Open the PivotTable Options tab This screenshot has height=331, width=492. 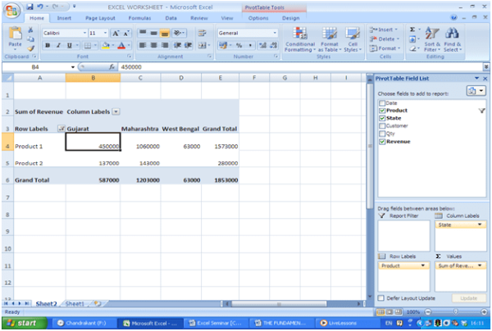coord(258,17)
